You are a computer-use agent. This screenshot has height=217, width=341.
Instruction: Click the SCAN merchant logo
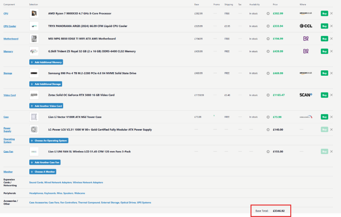[x=306, y=95]
